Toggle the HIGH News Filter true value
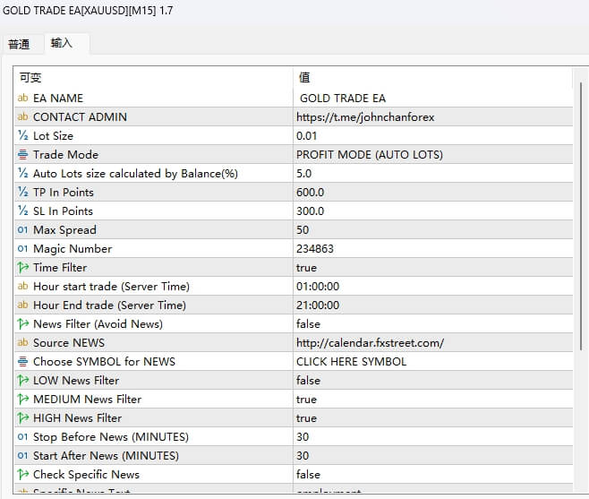 pyautogui.click(x=306, y=417)
